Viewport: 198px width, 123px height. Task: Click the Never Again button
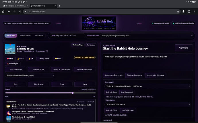(x=13, y=64)
